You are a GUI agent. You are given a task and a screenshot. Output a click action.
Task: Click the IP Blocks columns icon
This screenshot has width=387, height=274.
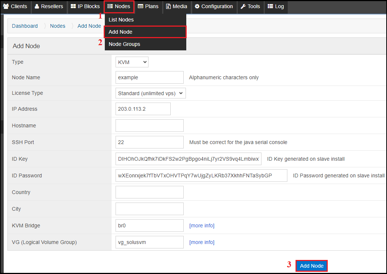point(73,6)
